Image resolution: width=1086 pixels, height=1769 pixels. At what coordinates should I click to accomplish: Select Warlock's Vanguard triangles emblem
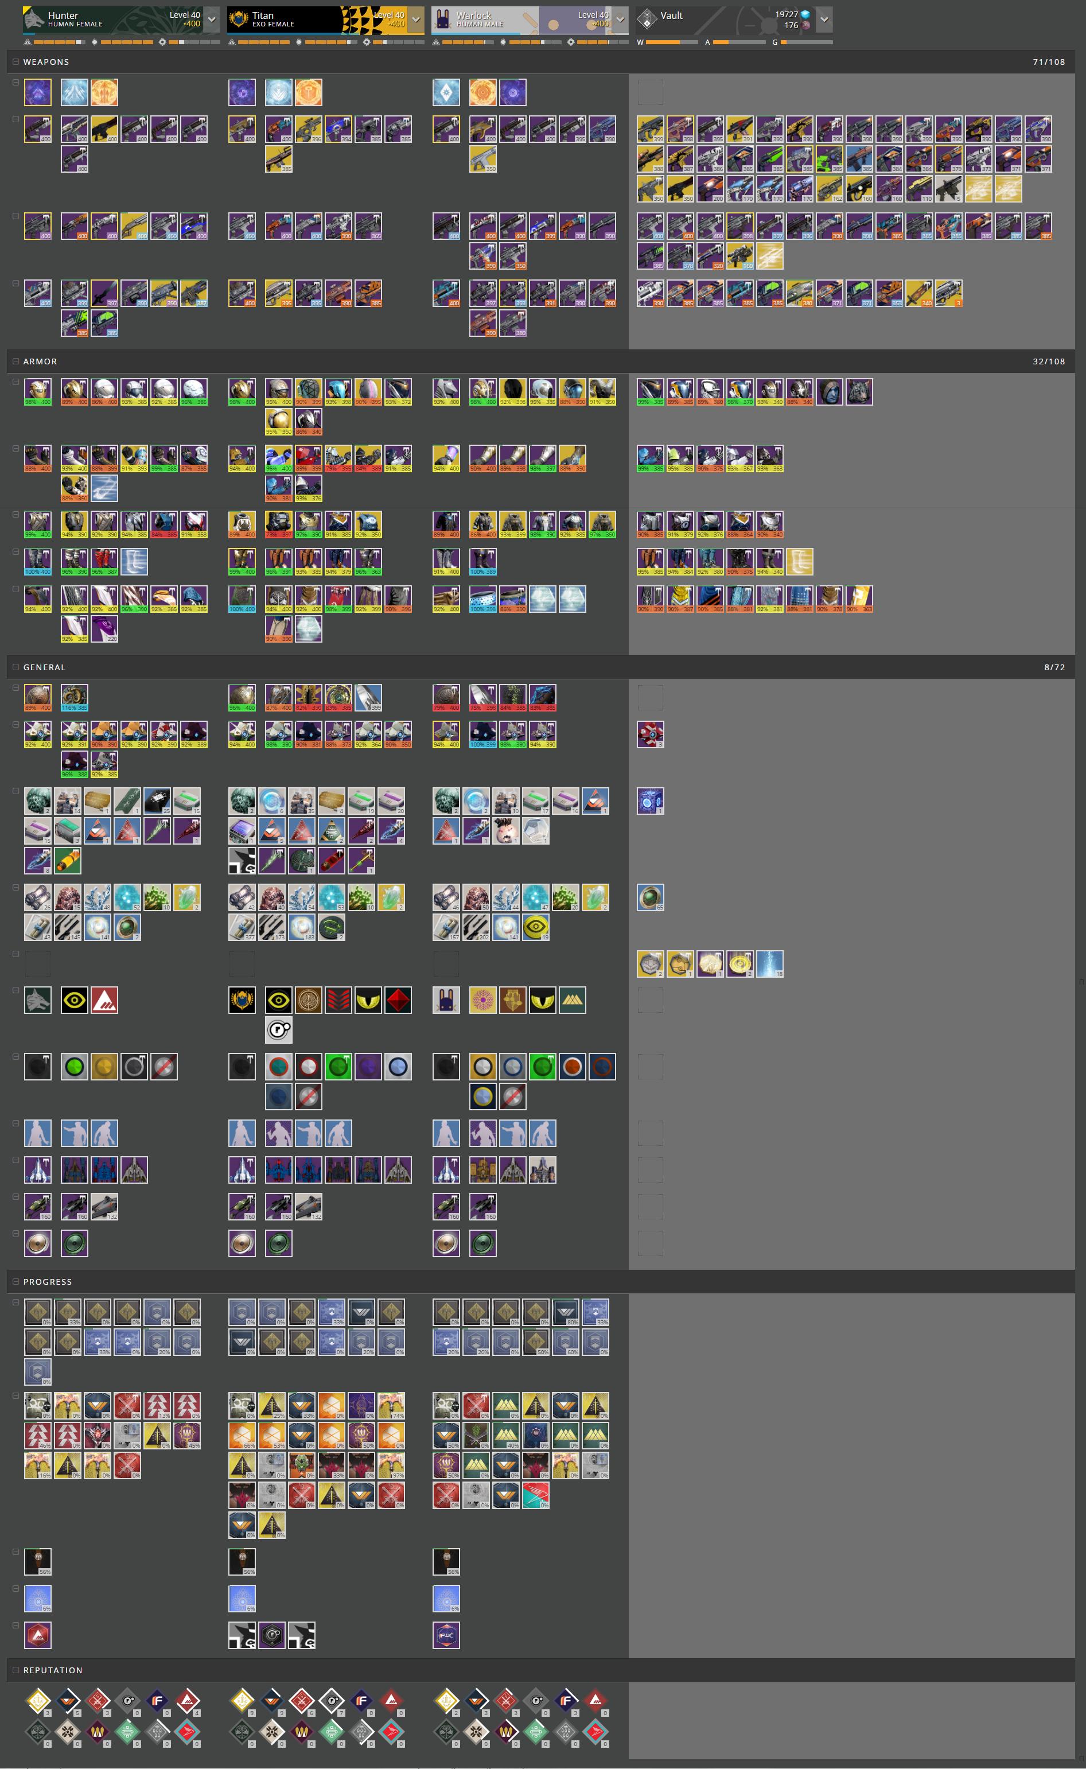point(573,1000)
